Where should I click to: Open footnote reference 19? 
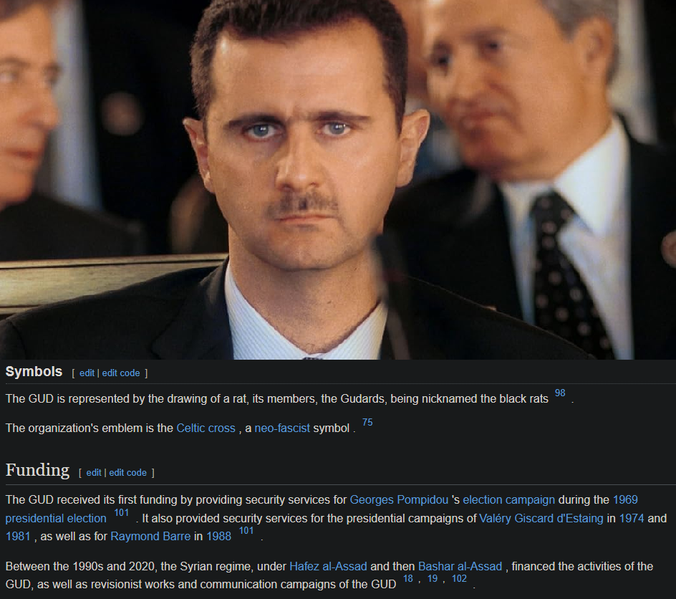coord(433,579)
